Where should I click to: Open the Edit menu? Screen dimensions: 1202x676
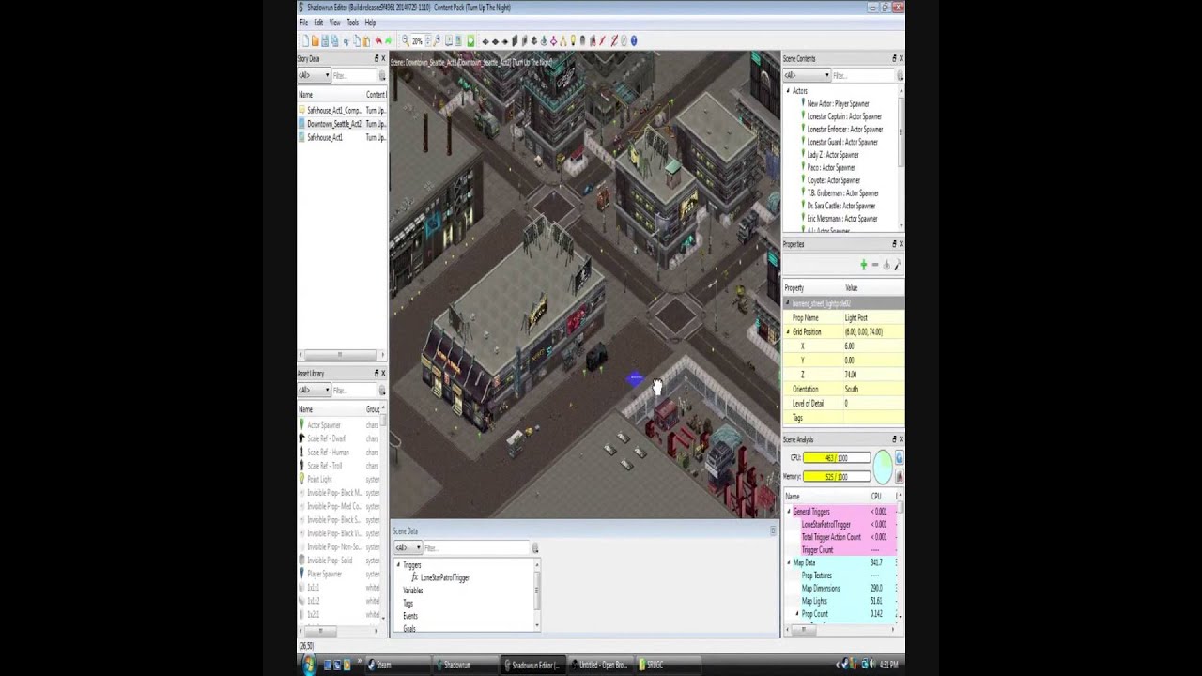[x=318, y=23]
